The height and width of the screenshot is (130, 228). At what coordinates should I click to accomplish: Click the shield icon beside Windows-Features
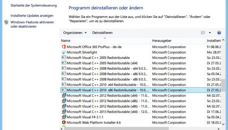click(x=6, y=22)
